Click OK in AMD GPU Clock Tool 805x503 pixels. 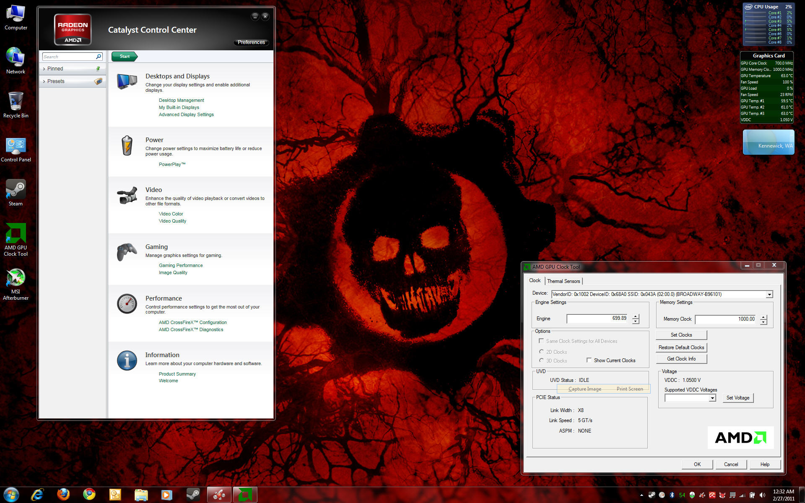tap(697, 464)
